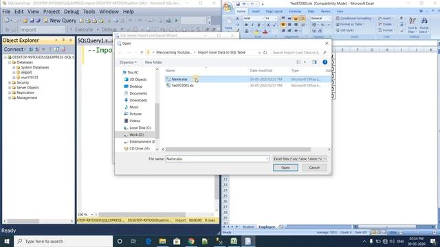The image size is (440, 247).
Task: Click the blue Help icon in the Open dialog
Action: [324, 62]
